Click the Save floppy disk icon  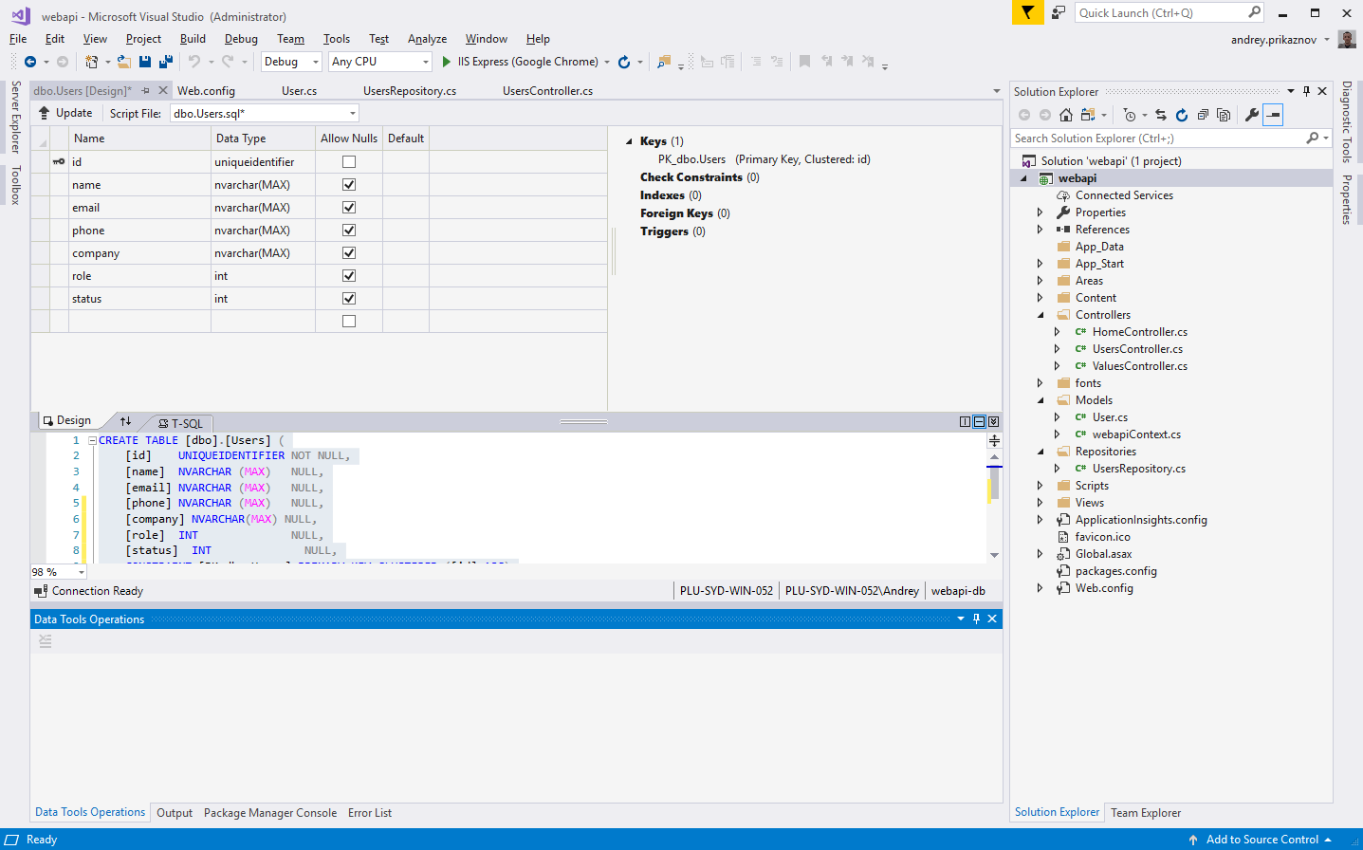(x=145, y=62)
